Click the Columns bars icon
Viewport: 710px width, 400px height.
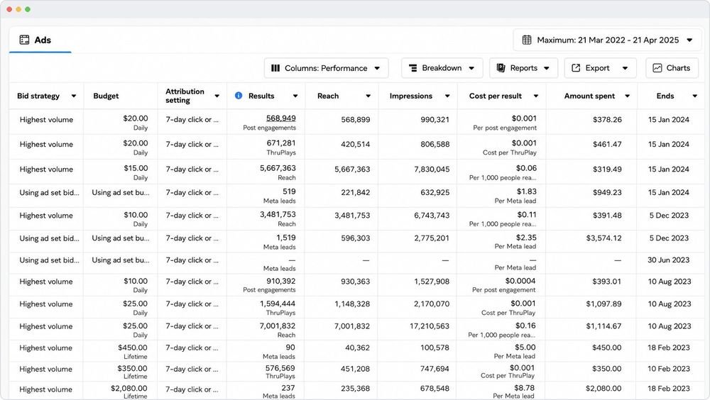click(x=275, y=68)
